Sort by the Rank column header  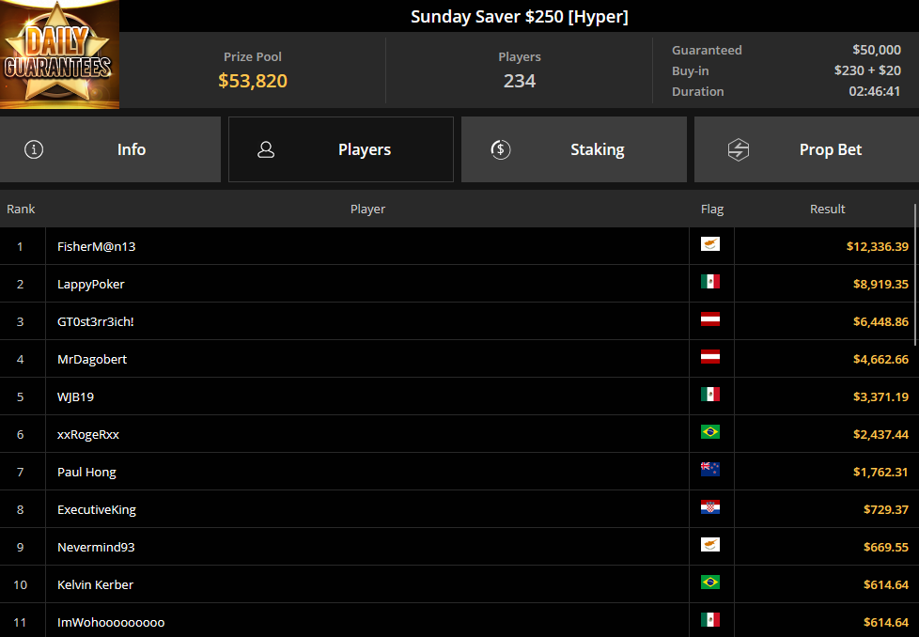pos(21,209)
